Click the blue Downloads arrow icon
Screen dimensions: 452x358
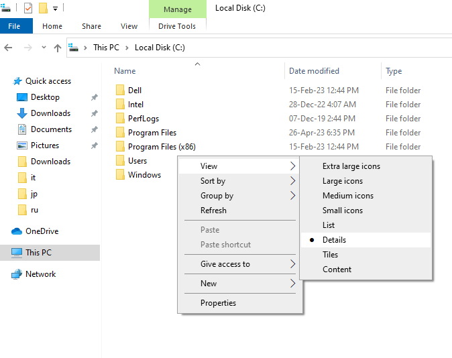tap(22, 113)
